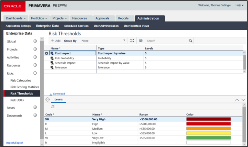Click the Tolerance threshold row icon
Screen dimensions: 248x147
(52, 68)
